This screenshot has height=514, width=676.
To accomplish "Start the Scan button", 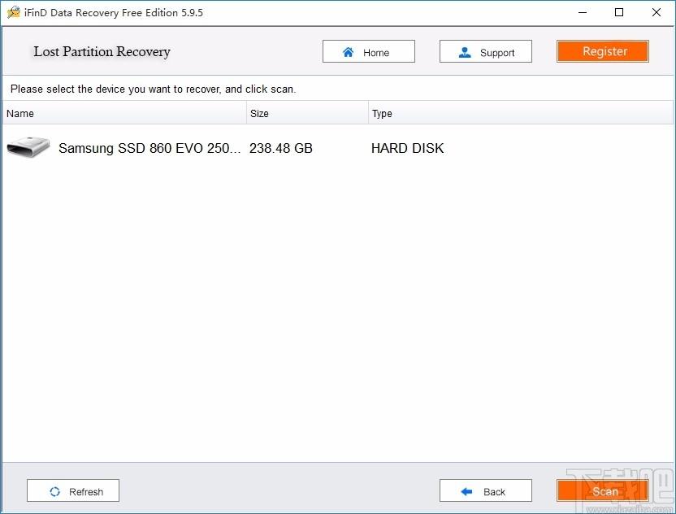I will click(602, 490).
